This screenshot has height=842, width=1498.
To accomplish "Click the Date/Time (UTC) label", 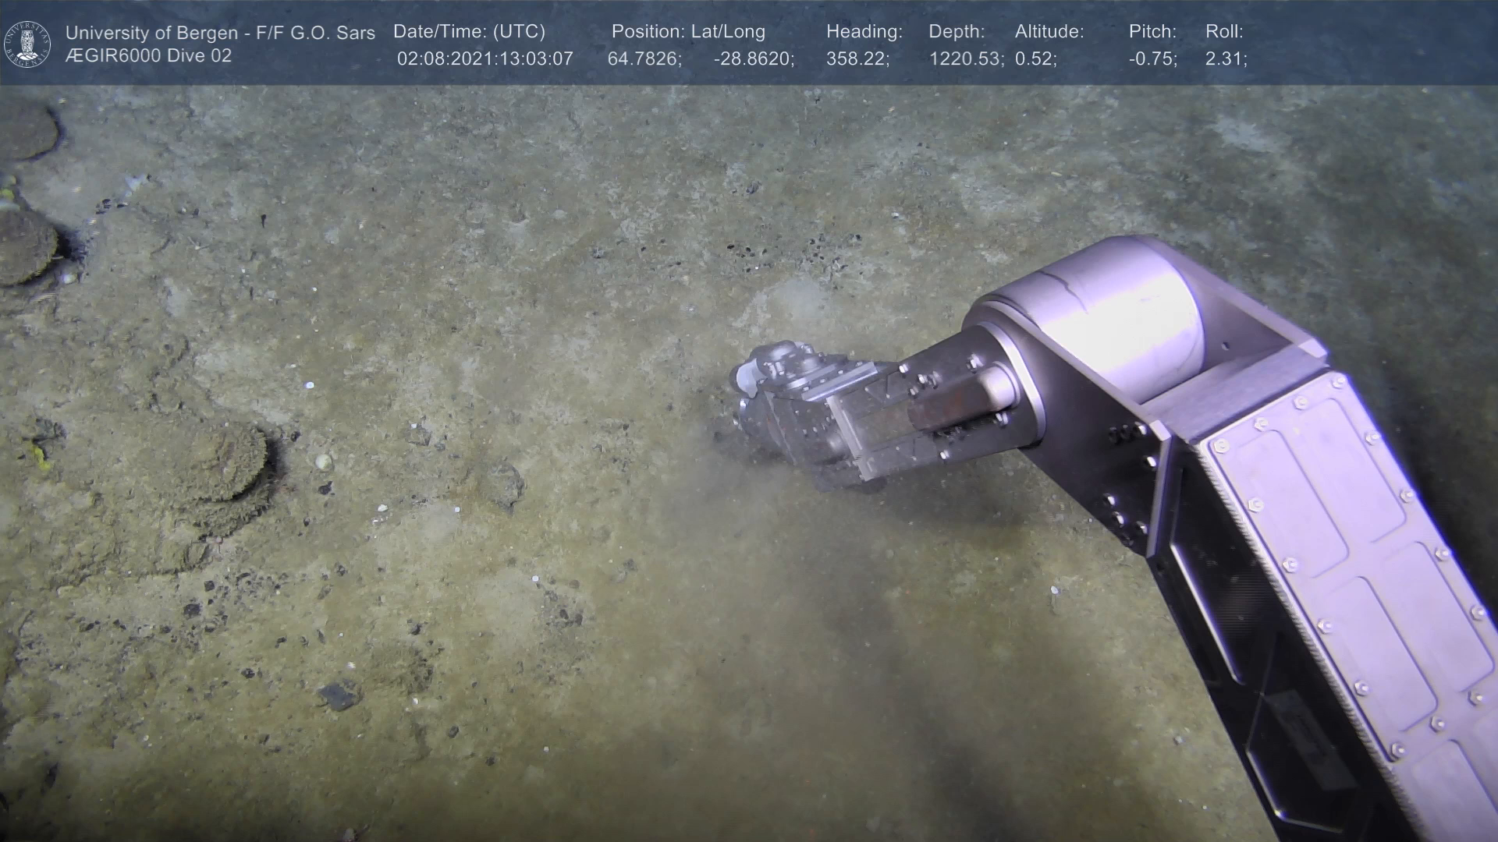I will (469, 32).
